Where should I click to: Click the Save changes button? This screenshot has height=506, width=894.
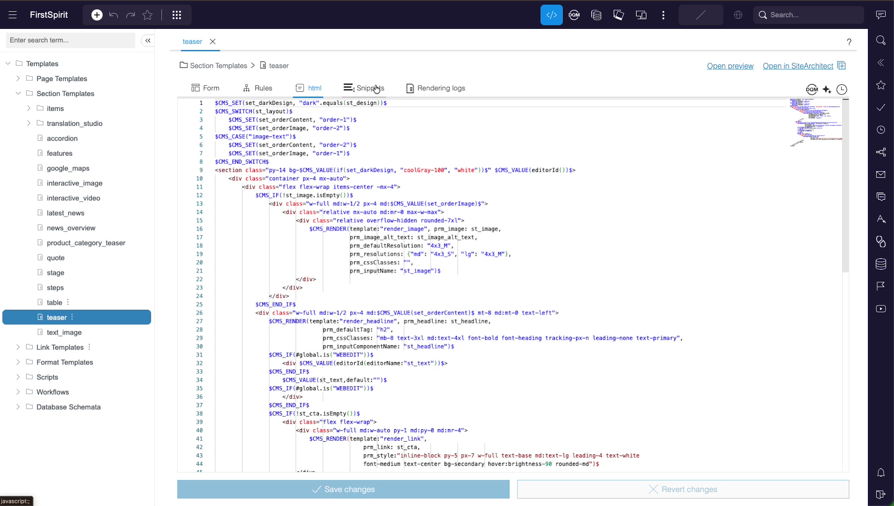coord(343,489)
